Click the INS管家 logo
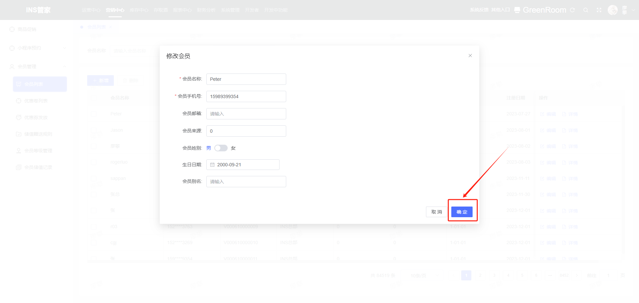This screenshot has width=639, height=303. point(38,10)
